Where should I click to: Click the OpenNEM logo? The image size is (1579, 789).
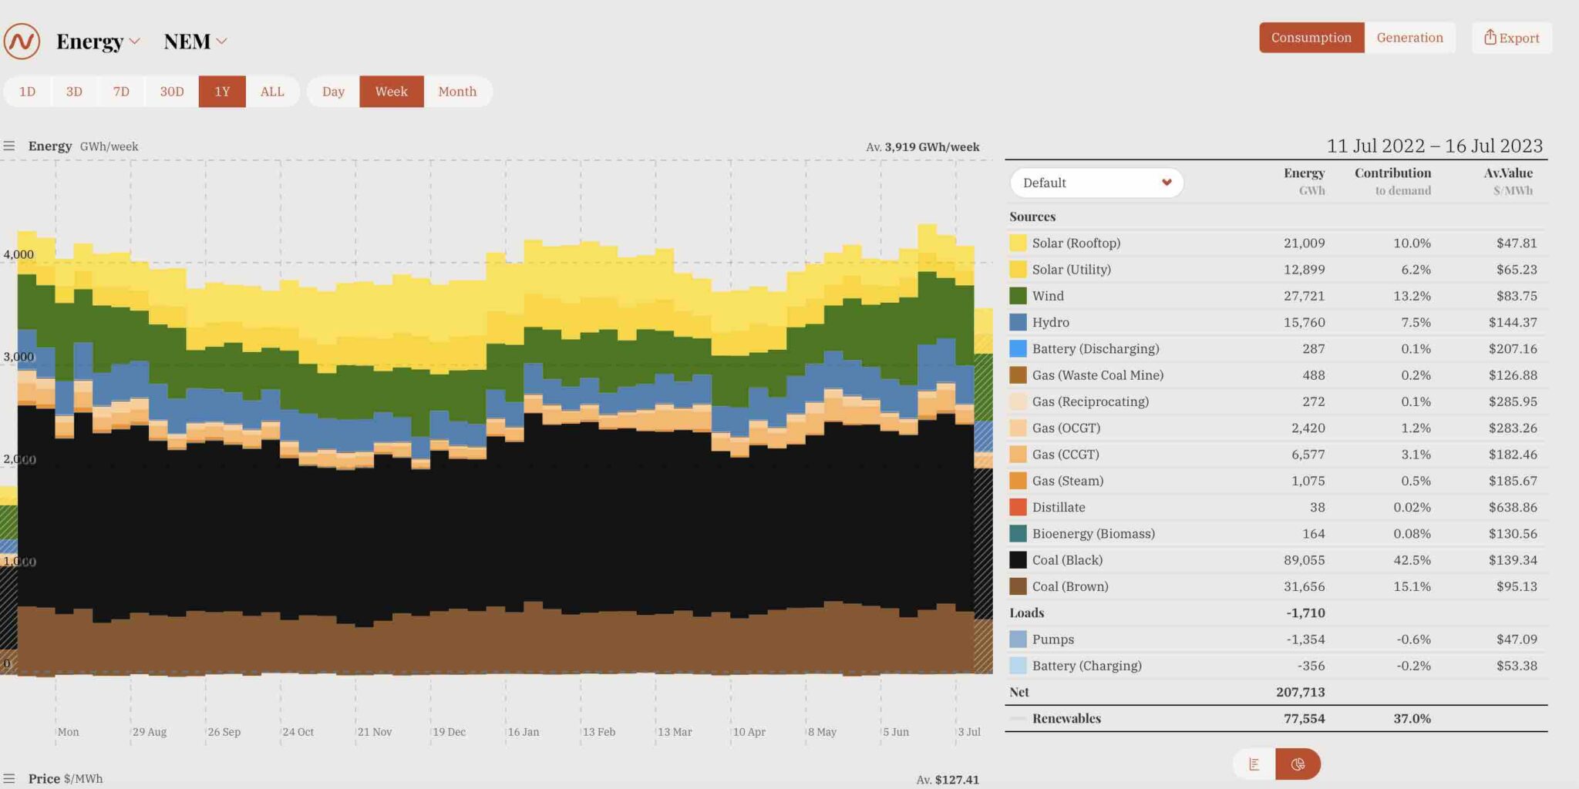point(22,40)
